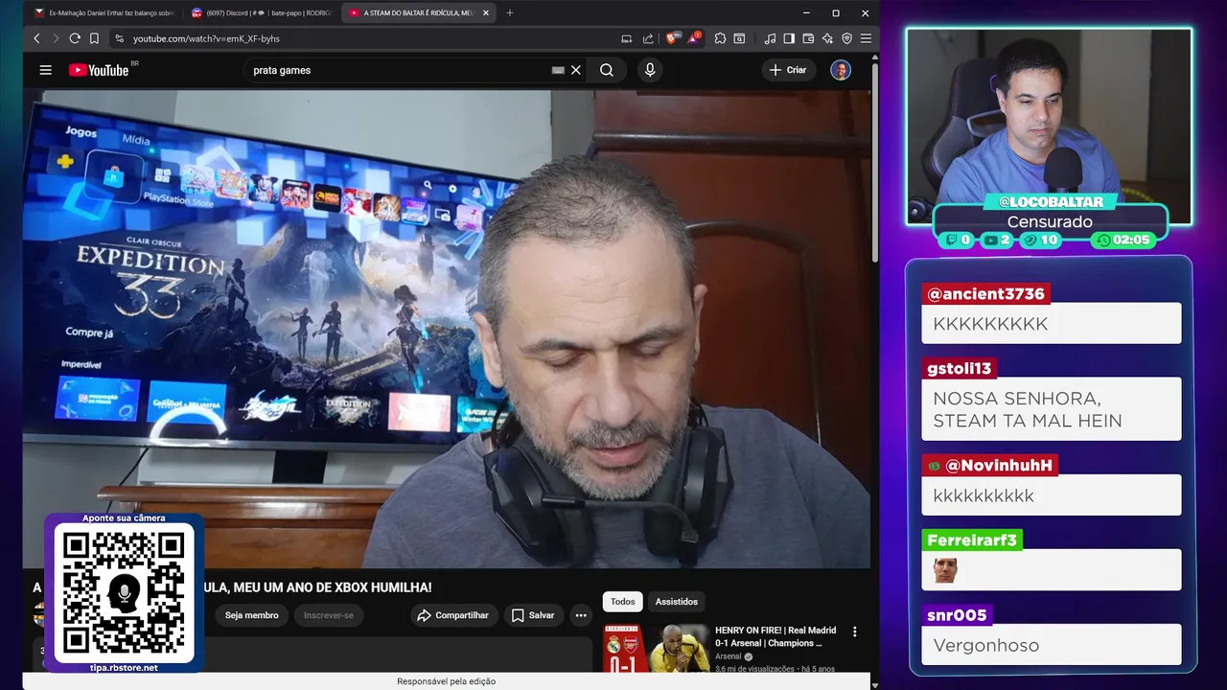Screen dimensions: 1227x690
Task: Select the @NovinhuhH chat username
Action: click(x=990, y=466)
